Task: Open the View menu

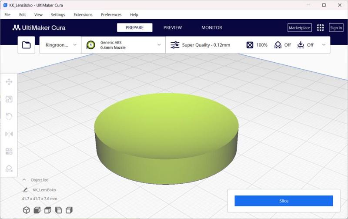Action: [x=38, y=15]
